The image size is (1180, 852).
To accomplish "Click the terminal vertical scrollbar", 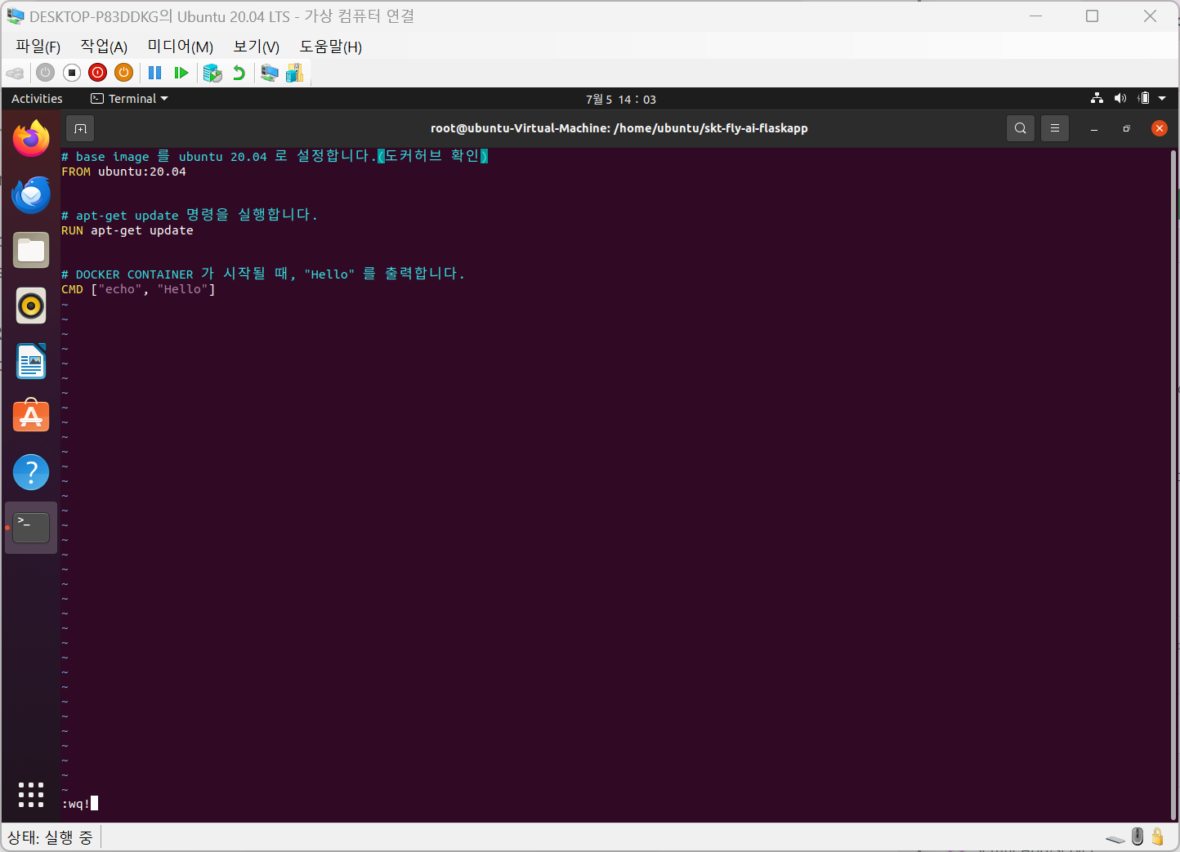I will pyautogui.click(x=1173, y=484).
